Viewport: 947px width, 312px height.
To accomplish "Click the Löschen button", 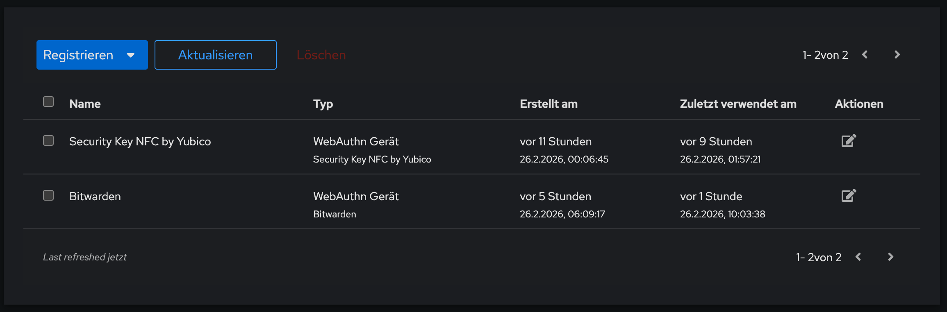I will pyautogui.click(x=321, y=55).
